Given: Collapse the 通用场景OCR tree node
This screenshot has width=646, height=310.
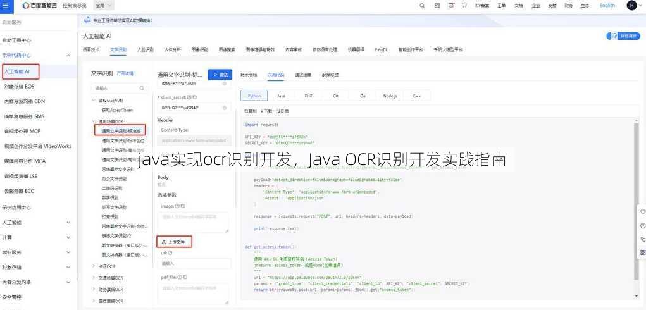Looking at the screenshot, I should pyautogui.click(x=94, y=122).
